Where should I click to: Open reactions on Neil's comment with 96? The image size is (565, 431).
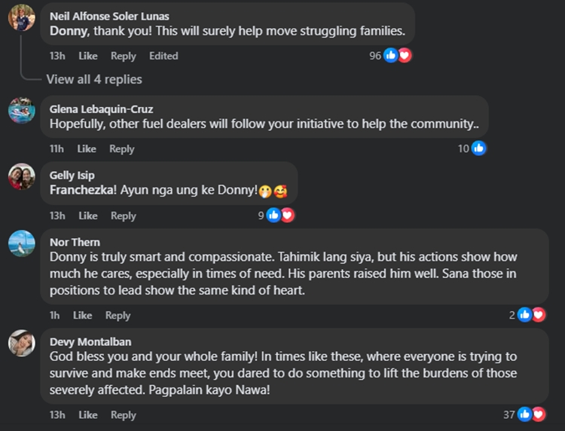(x=397, y=55)
